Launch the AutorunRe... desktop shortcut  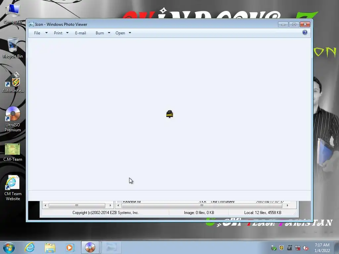(x=13, y=82)
